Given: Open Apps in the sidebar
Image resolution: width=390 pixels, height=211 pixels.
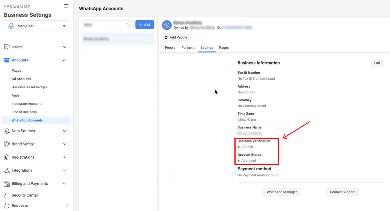Looking at the screenshot, I should pyautogui.click(x=16, y=95).
